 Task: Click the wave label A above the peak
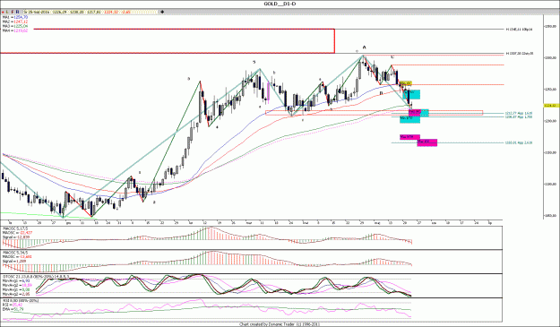[x=365, y=47]
